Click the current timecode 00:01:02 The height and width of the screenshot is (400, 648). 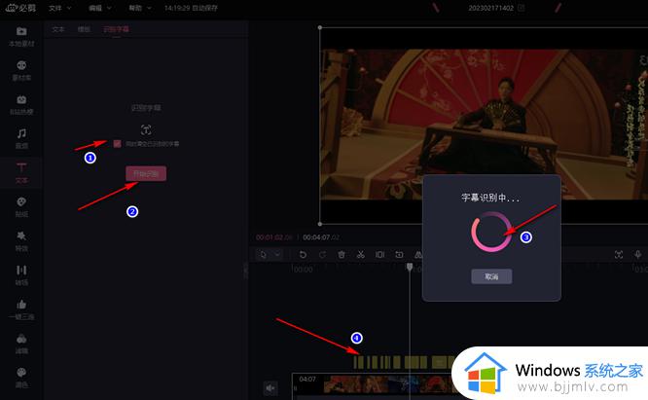click(x=274, y=237)
